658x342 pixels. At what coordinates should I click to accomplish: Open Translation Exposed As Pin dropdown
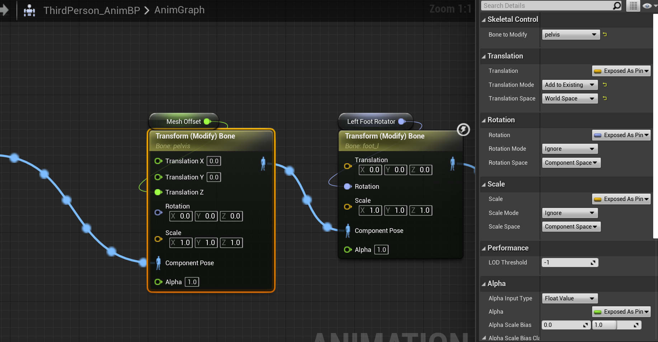click(x=621, y=71)
